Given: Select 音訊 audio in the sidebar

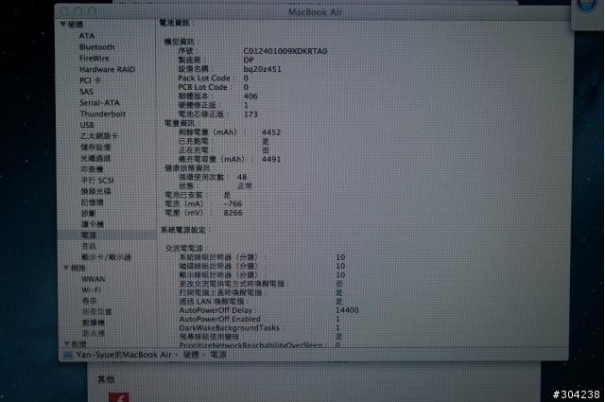Looking at the screenshot, I should (x=89, y=246).
